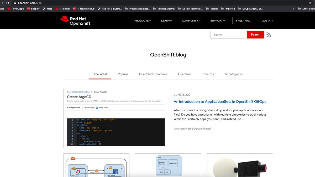This screenshot has height=177, width=315.
Task: Click the Jonathan West & Dewan Ahmed byline
Action: tap(192, 128)
